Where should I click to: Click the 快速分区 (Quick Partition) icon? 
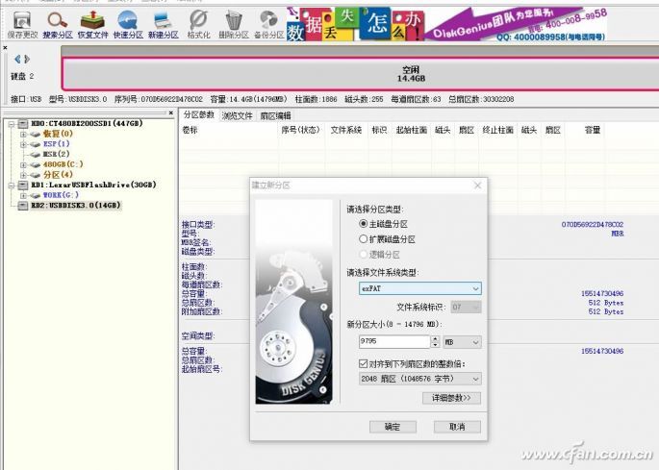pyautogui.click(x=127, y=22)
